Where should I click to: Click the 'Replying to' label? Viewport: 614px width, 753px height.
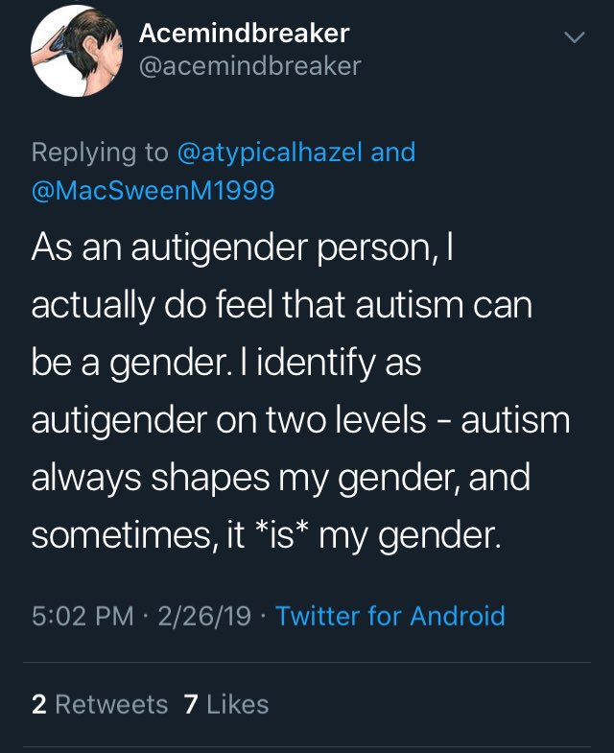[100, 153]
